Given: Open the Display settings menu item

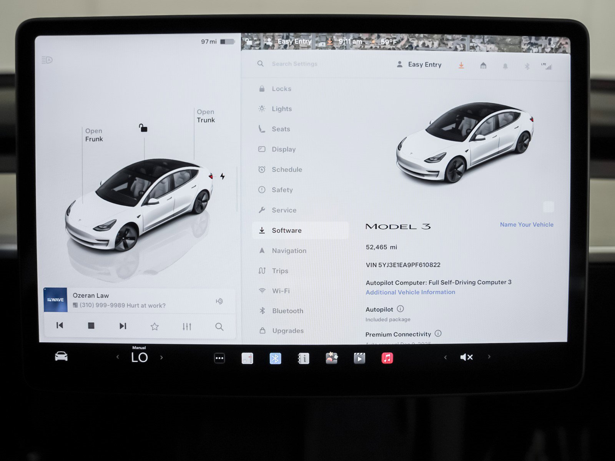Looking at the screenshot, I should [283, 149].
